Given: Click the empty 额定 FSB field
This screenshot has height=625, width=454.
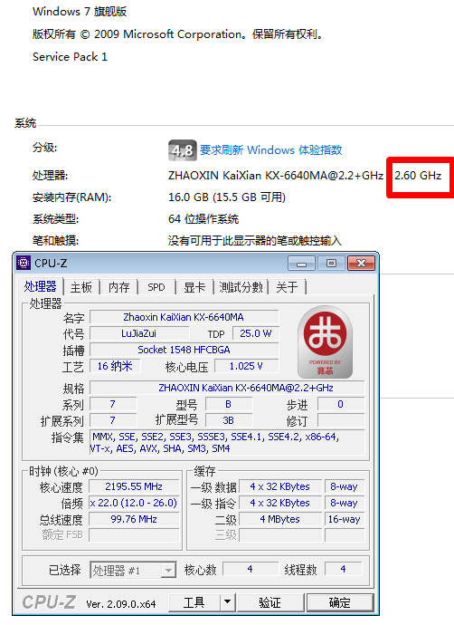Looking at the screenshot, I should coord(134,535).
